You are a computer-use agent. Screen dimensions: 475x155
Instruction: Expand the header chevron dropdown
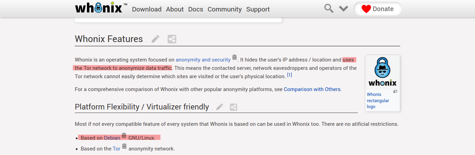point(344,9)
